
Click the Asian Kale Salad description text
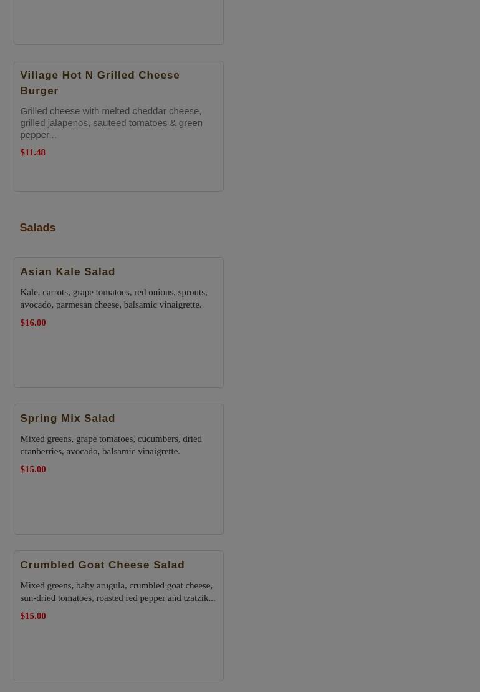click(x=113, y=298)
